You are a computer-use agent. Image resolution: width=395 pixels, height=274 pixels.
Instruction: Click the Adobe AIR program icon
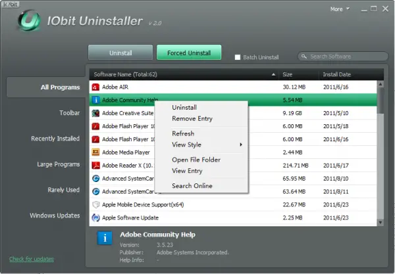tap(95, 87)
